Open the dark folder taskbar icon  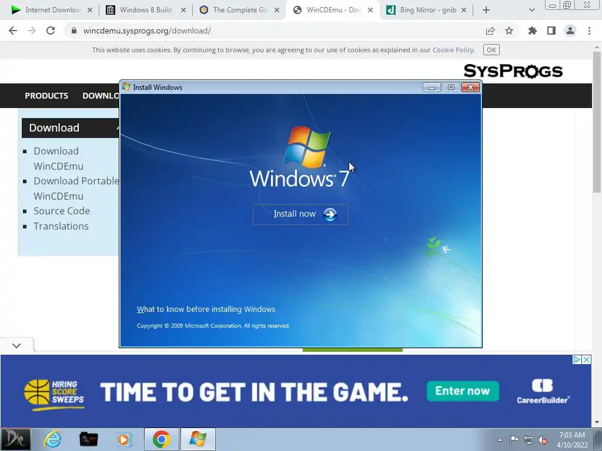click(89, 439)
